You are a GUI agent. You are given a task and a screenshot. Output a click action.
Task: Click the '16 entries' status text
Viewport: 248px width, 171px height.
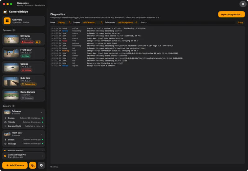[54, 167]
